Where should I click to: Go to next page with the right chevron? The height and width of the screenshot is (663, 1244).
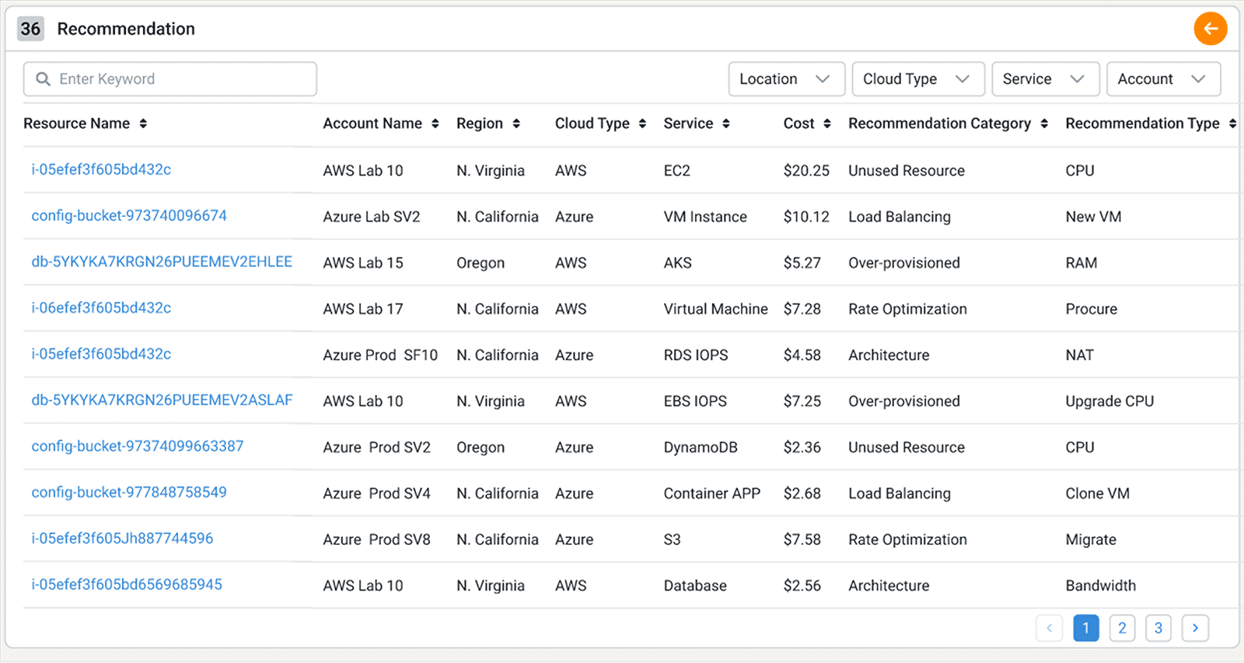(1195, 628)
